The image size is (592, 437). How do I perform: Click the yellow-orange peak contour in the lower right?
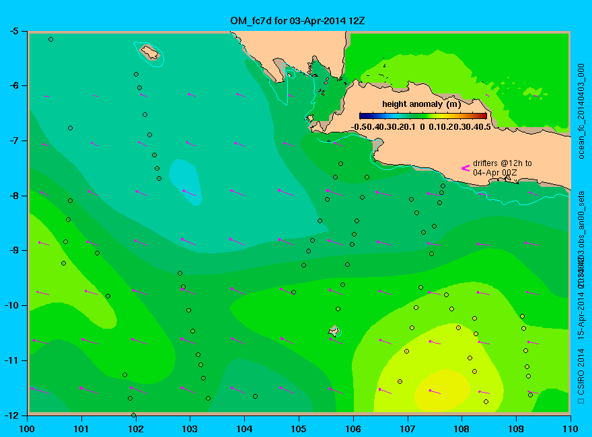[x=442, y=391]
